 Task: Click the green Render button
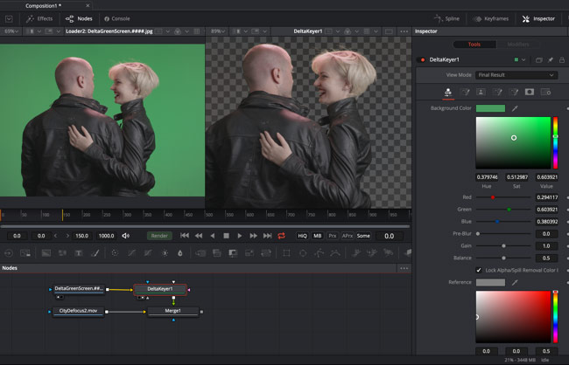(x=158, y=236)
